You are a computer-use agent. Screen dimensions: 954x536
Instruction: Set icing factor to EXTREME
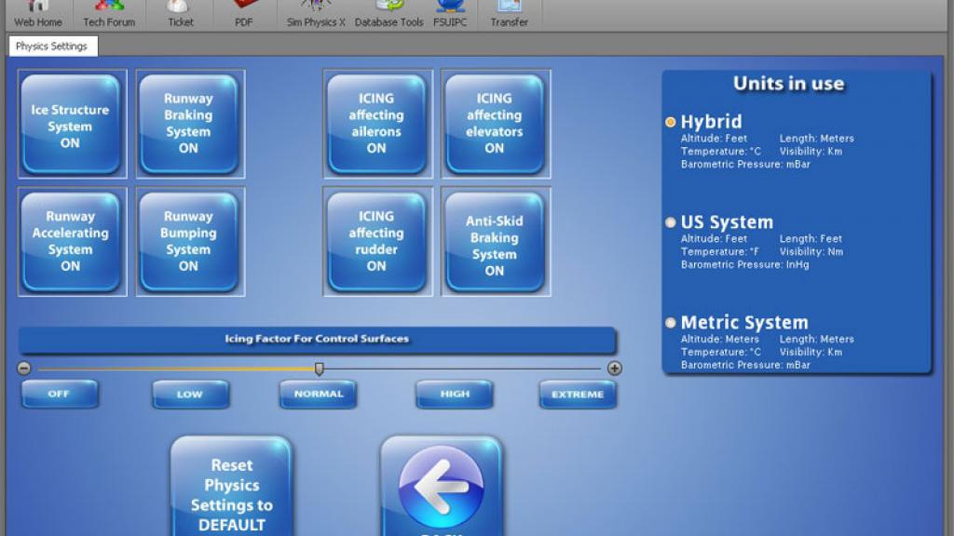click(x=578, y=395)
